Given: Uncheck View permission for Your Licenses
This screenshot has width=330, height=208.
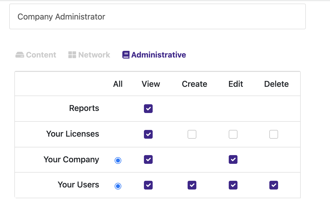Looking at the screenshot, I should (148, 134).
